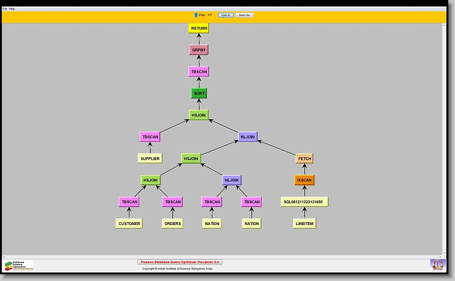This screenshot has height=281, width=455.
Task: Select the orange IXSCAN node
Action: pyautogui.click(x=304, y=180)
